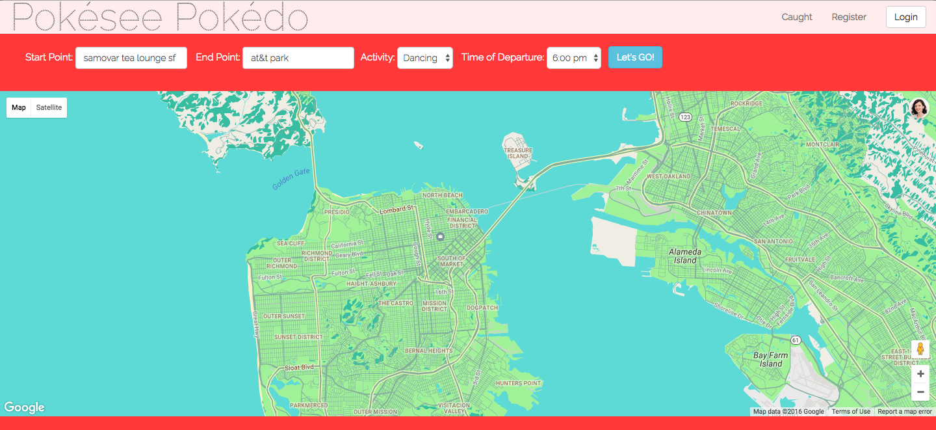Click the End Point input field
936x430 pixels.
tap(298, 58)
